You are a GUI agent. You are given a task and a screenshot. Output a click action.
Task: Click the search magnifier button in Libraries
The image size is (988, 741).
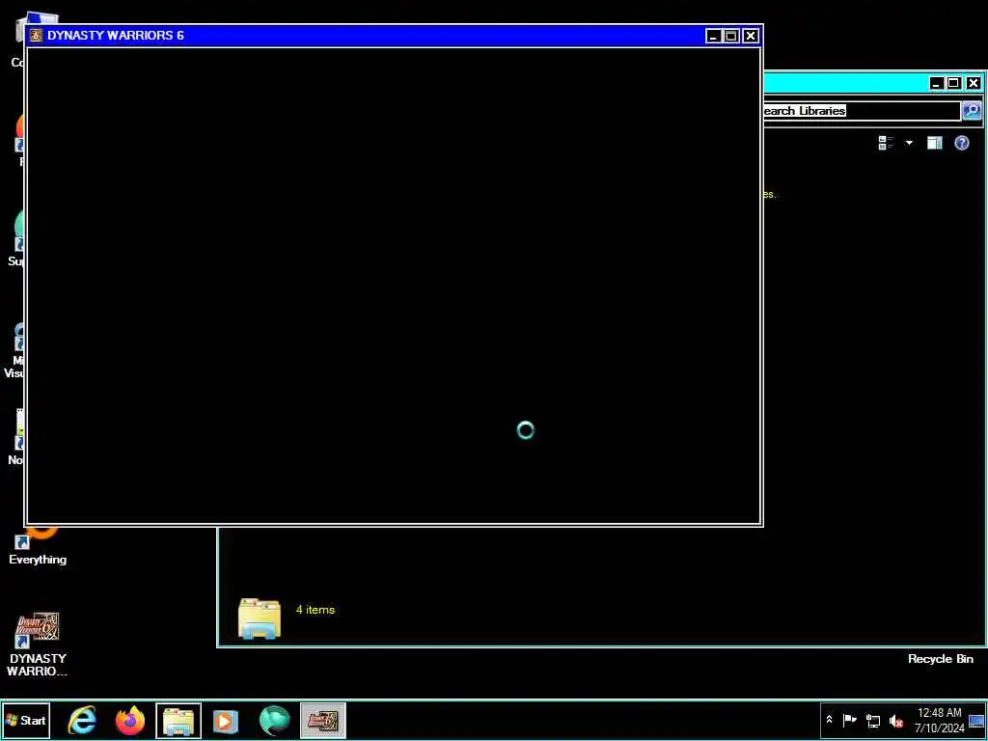(x=971, y=111)
